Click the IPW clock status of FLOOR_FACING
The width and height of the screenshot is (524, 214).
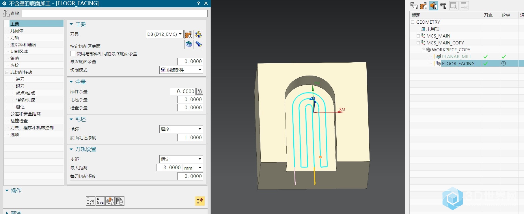coord(504,63)
